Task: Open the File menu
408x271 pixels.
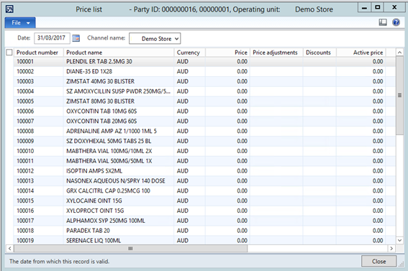Action: click(20, 23)
